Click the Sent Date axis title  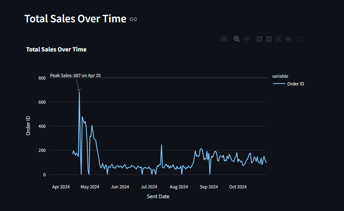158,196
